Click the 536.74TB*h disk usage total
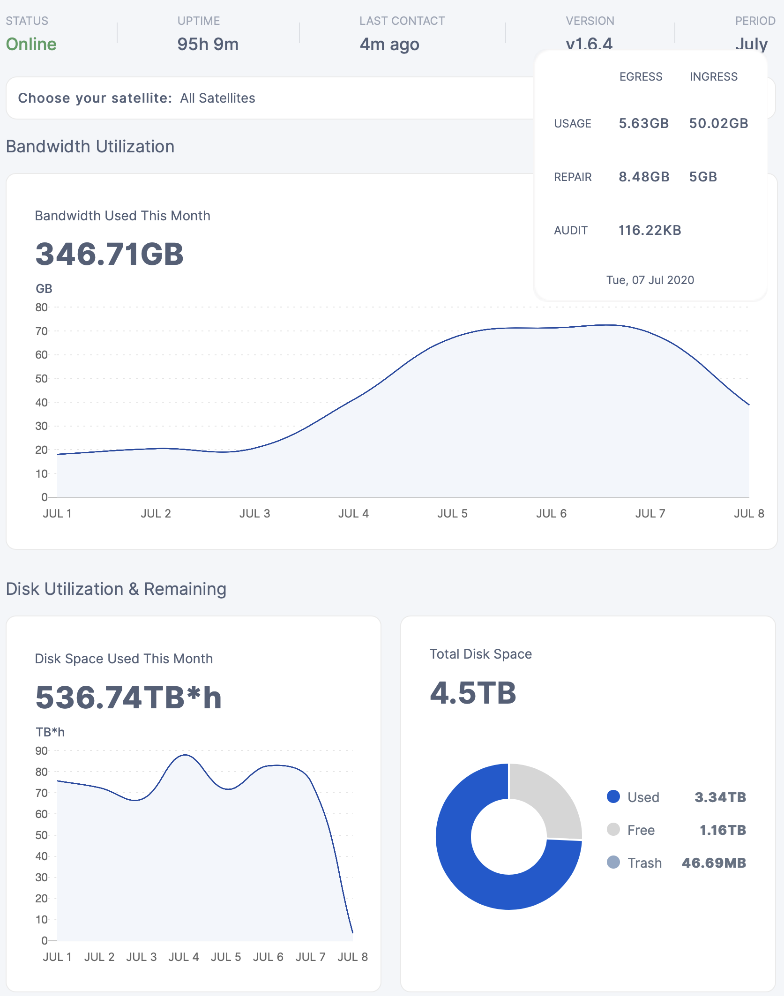The image size is (784, 998). click(128, 698)
